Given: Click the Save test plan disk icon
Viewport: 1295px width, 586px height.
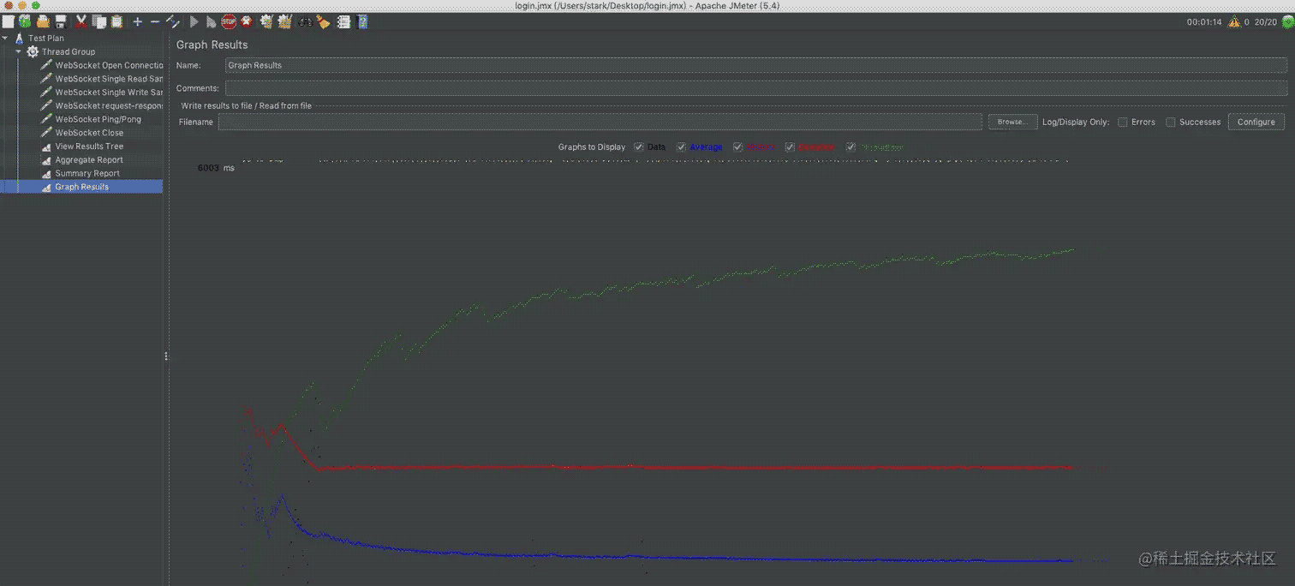Looking at the screenshot, I should tap(61, 22).
